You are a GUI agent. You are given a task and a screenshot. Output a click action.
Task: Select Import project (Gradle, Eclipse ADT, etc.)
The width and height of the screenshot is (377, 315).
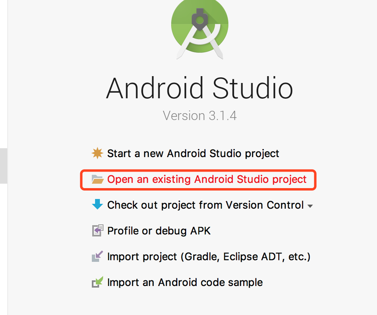(209, 257)
